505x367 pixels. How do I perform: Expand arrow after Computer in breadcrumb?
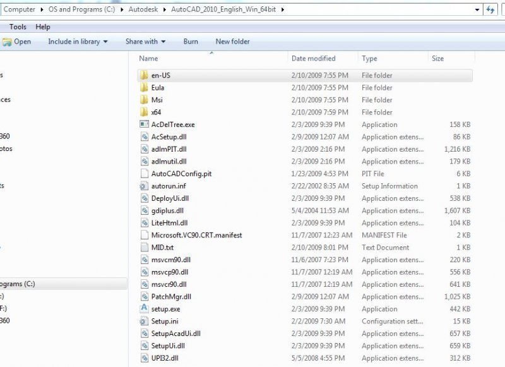point(42,9)
